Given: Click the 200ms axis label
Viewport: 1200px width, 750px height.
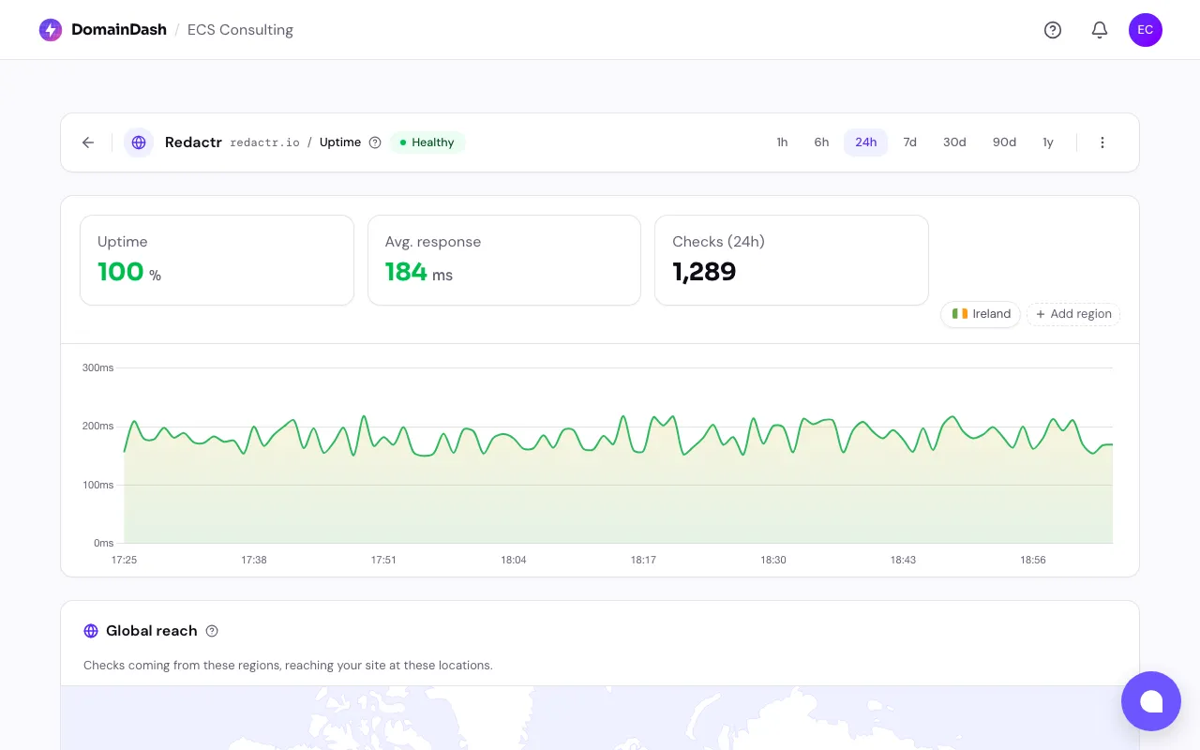Looking at the screenshot, I should coord(98,426).
